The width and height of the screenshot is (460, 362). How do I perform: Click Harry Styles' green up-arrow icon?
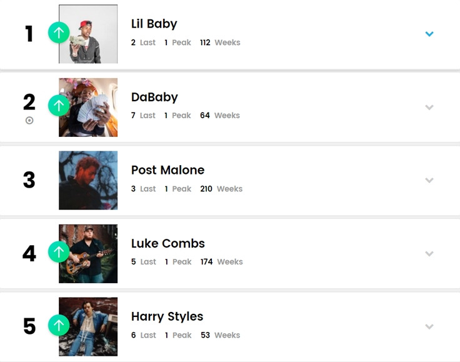point(59,325)
